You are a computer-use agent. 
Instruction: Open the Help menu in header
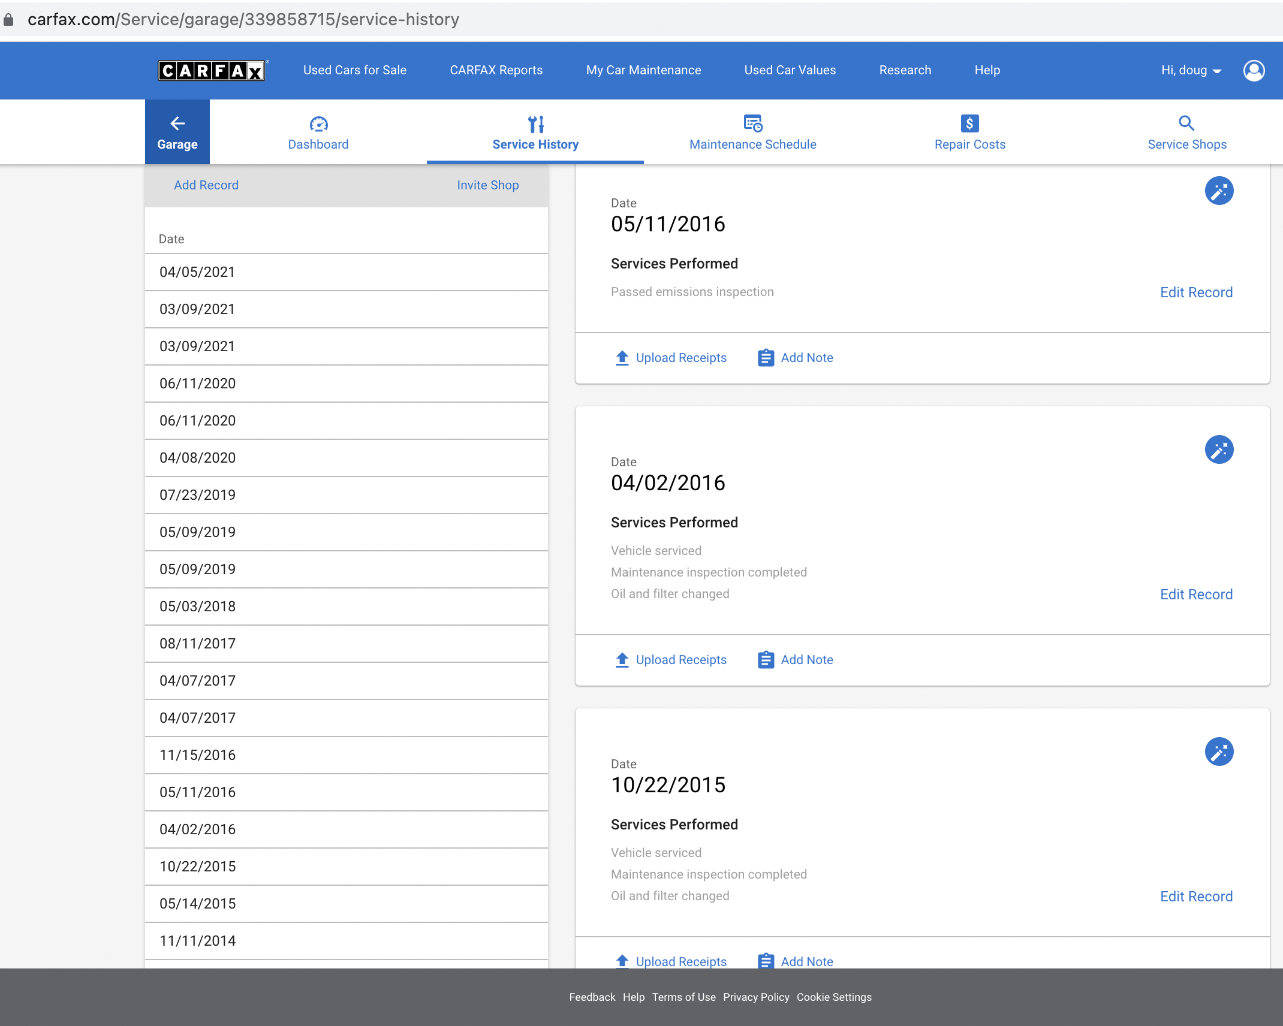pos(987,71)
